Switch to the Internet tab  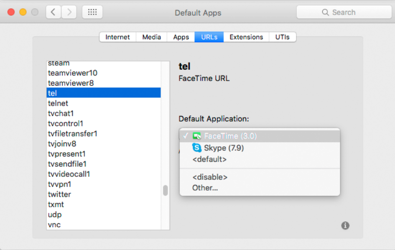(x=117, y=37)
